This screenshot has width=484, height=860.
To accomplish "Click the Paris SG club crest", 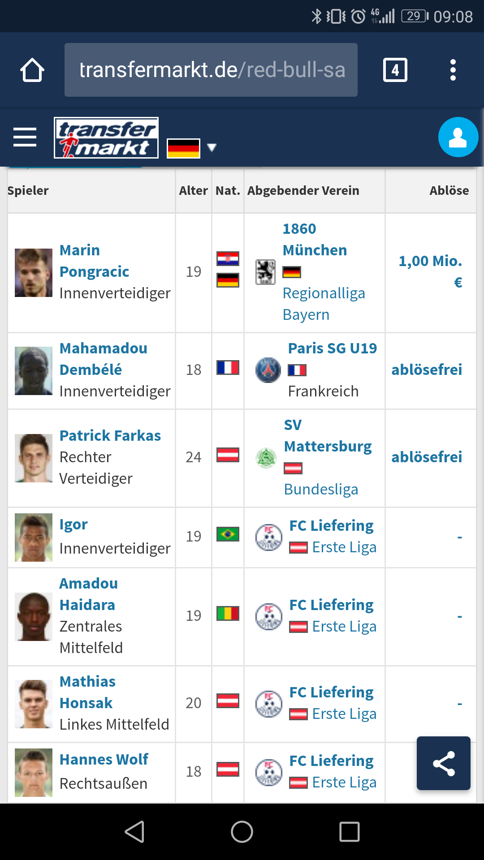I will tap(268, 370).
